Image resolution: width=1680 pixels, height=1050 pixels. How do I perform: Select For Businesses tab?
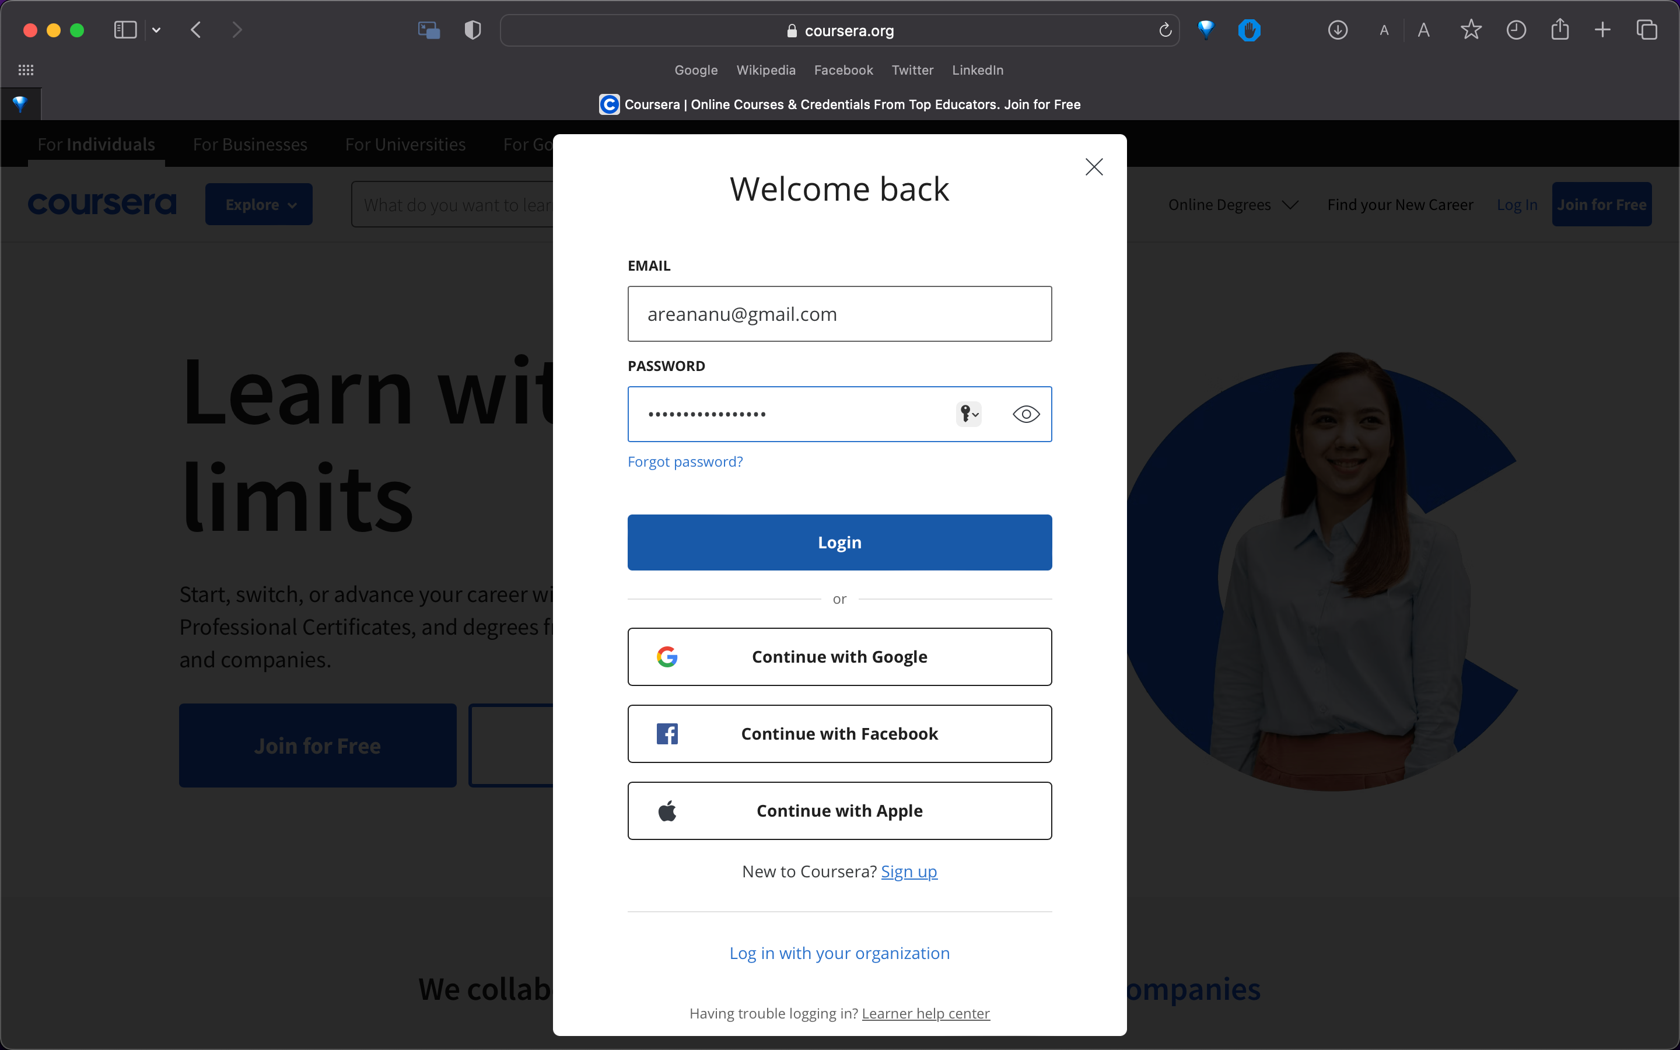[250, 144]
